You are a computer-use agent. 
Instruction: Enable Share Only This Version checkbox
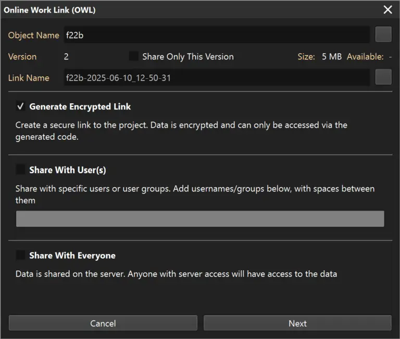coord(134,56)
